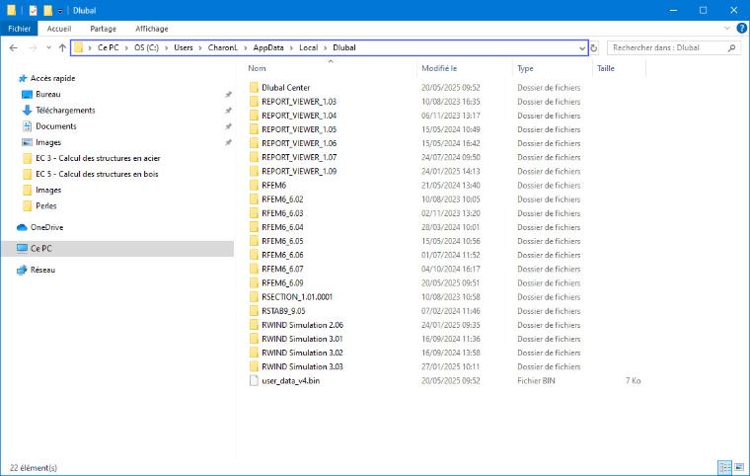Click the REPORT_VIEWER_1.06 folder icon
This screenshot has width=750, height=476.
pyautogui.click(x=254, y=143)
